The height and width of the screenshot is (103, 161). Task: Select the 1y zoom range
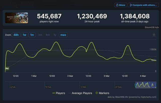[55, 35]
